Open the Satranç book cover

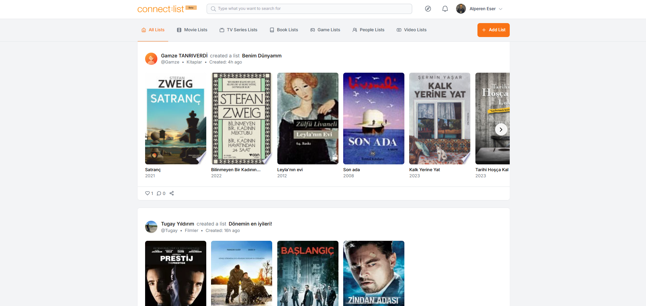(176, 119)
